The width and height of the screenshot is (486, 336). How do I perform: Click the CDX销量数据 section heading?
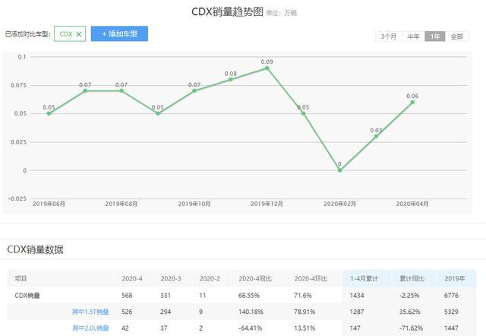(35, 249)
